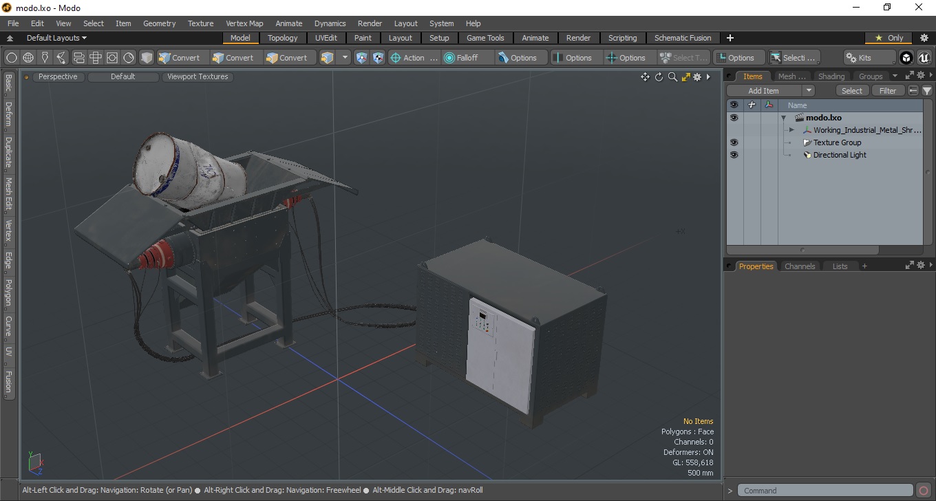Click the viewport rotate icon
Screen dimensions: 936x501
(x=659, y=77)
